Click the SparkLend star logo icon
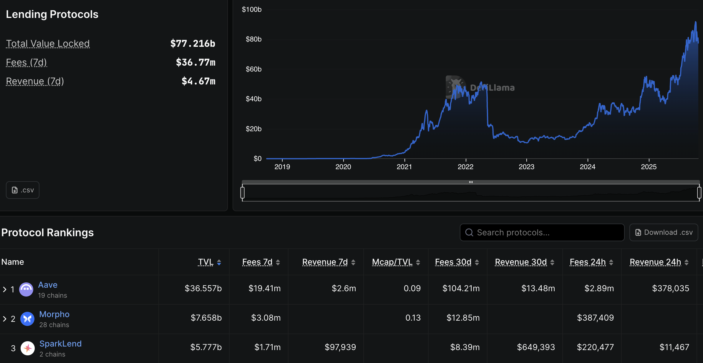Viewport: 703px width, 363px height. [28, 348]
